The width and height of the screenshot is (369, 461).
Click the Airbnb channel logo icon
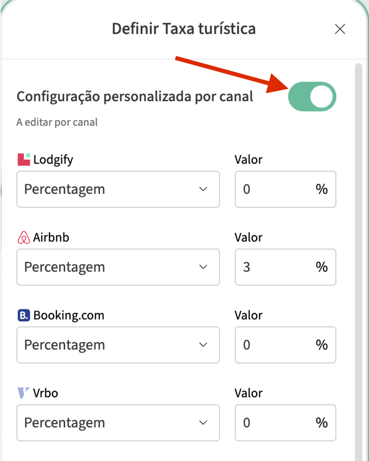pos(24,238)
